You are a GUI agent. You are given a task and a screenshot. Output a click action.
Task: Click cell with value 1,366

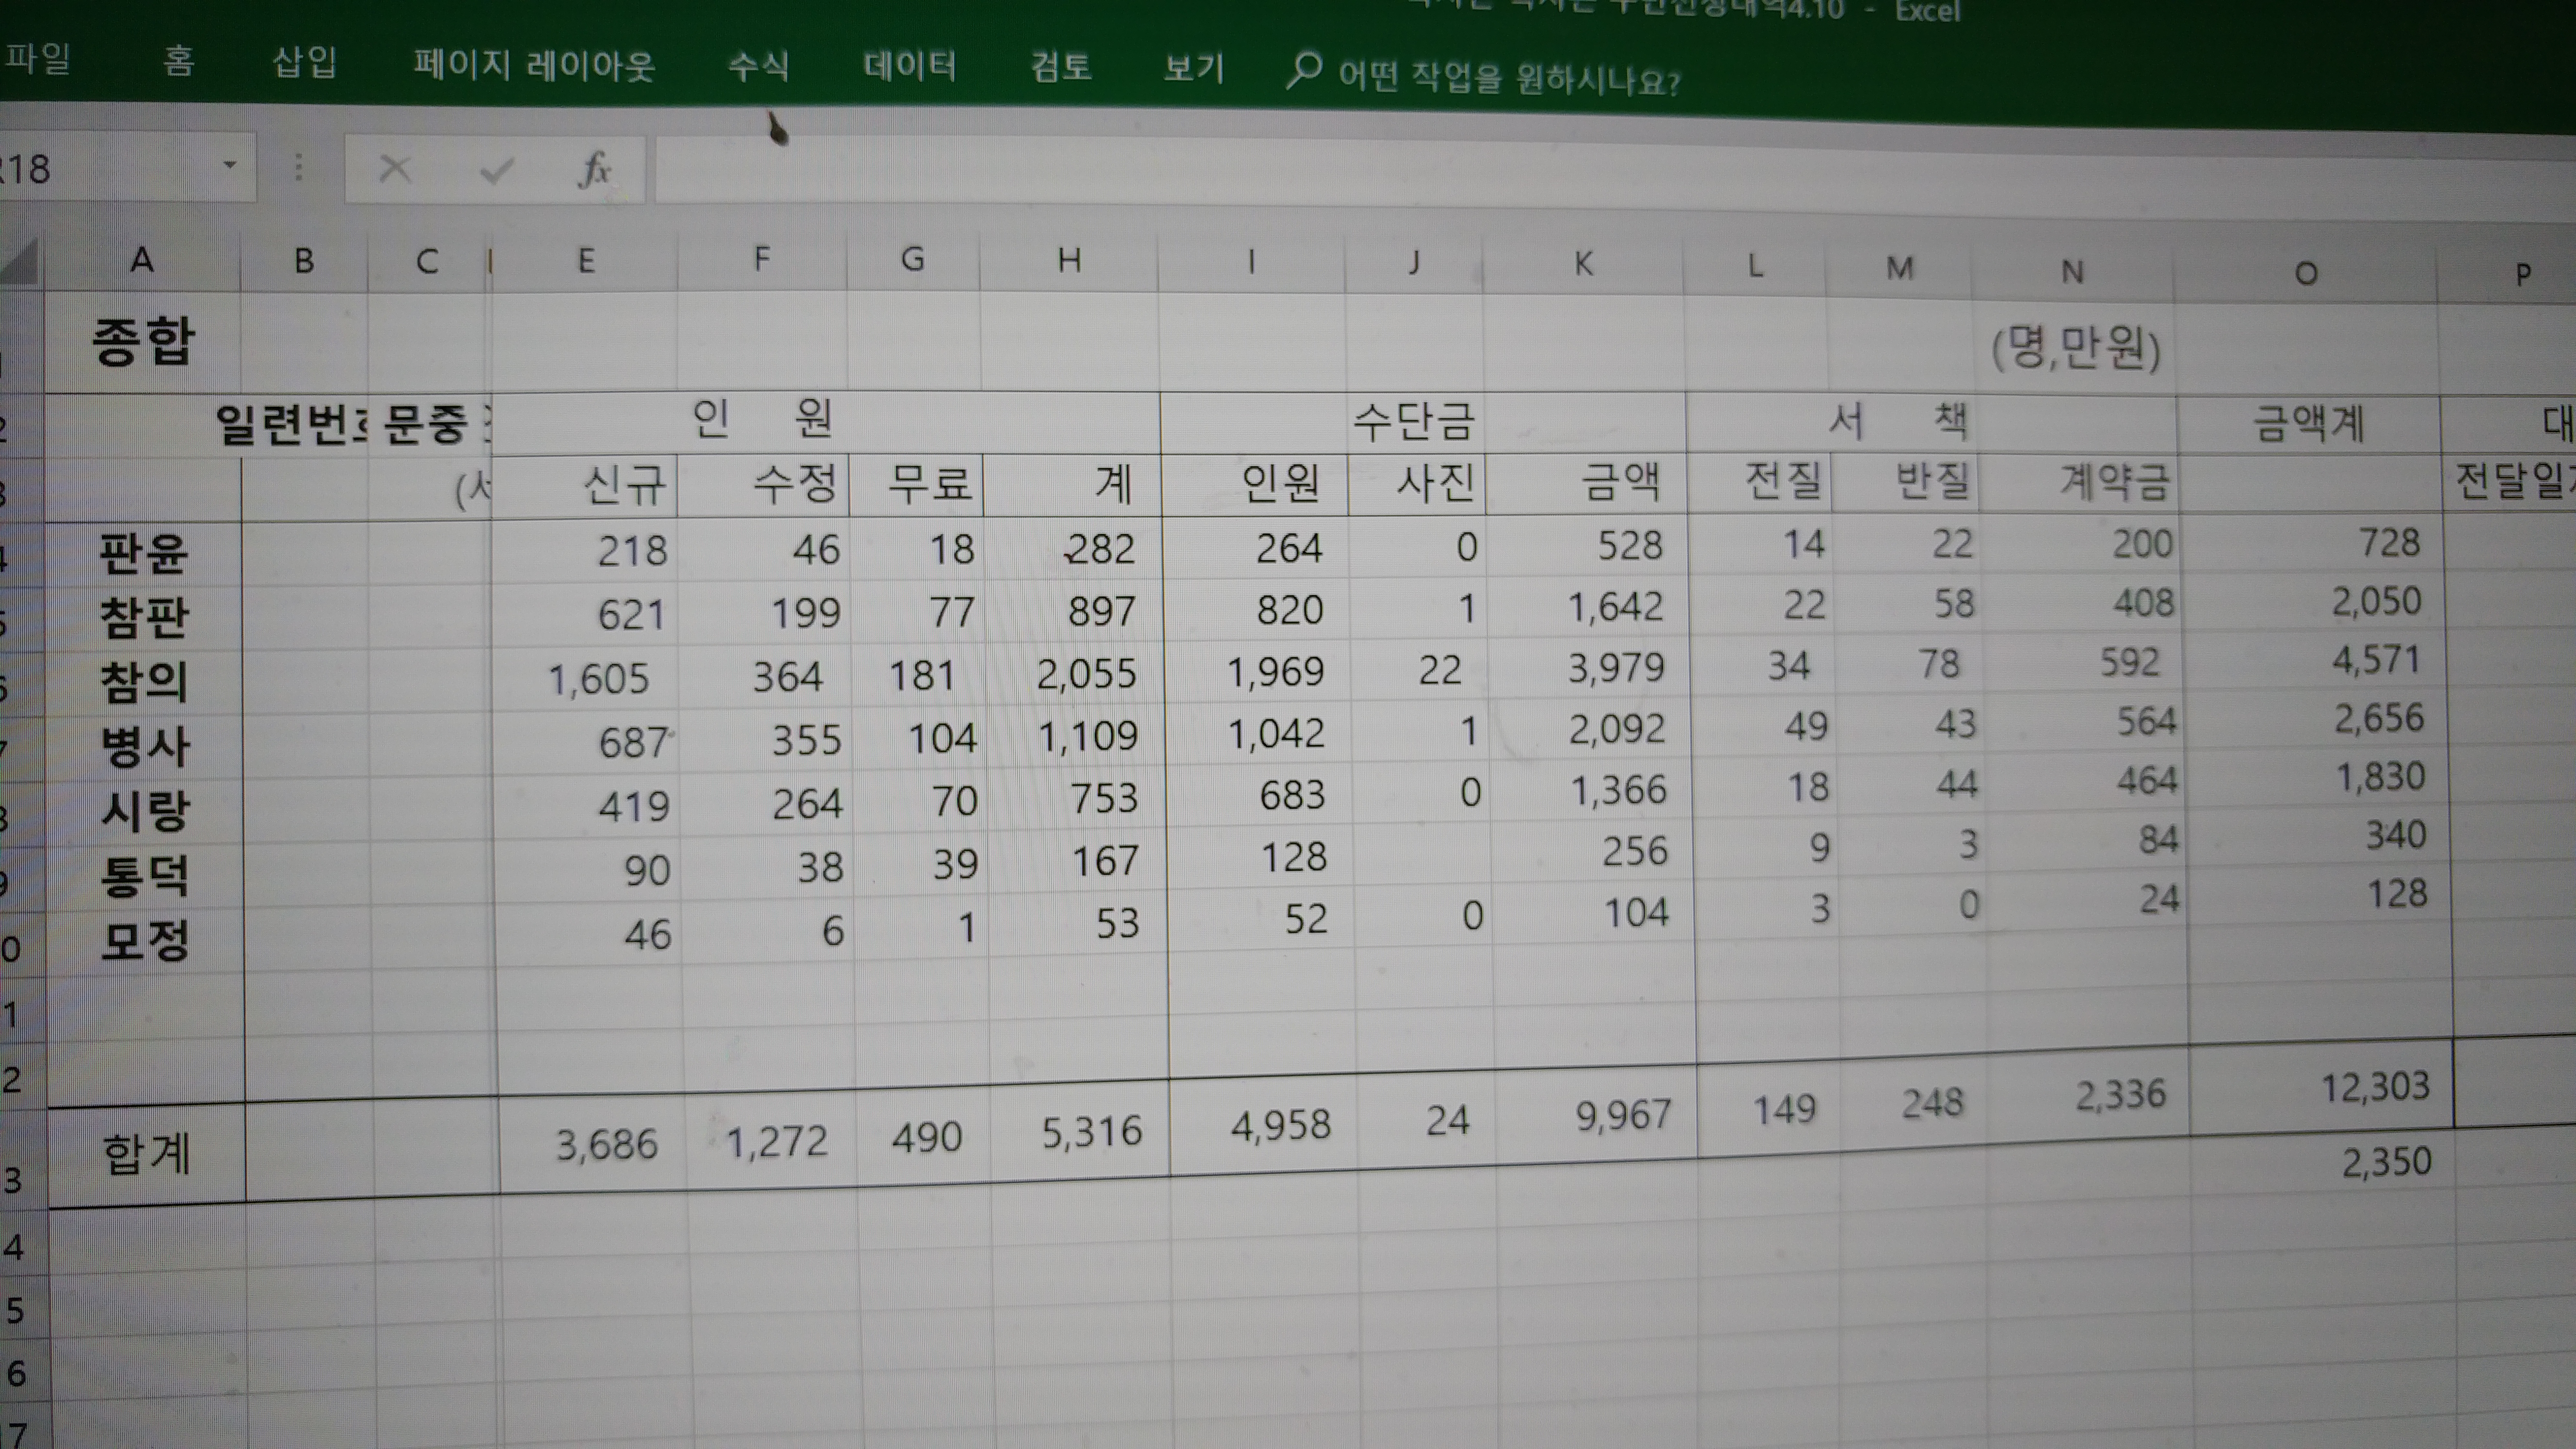click(1590, 790)
